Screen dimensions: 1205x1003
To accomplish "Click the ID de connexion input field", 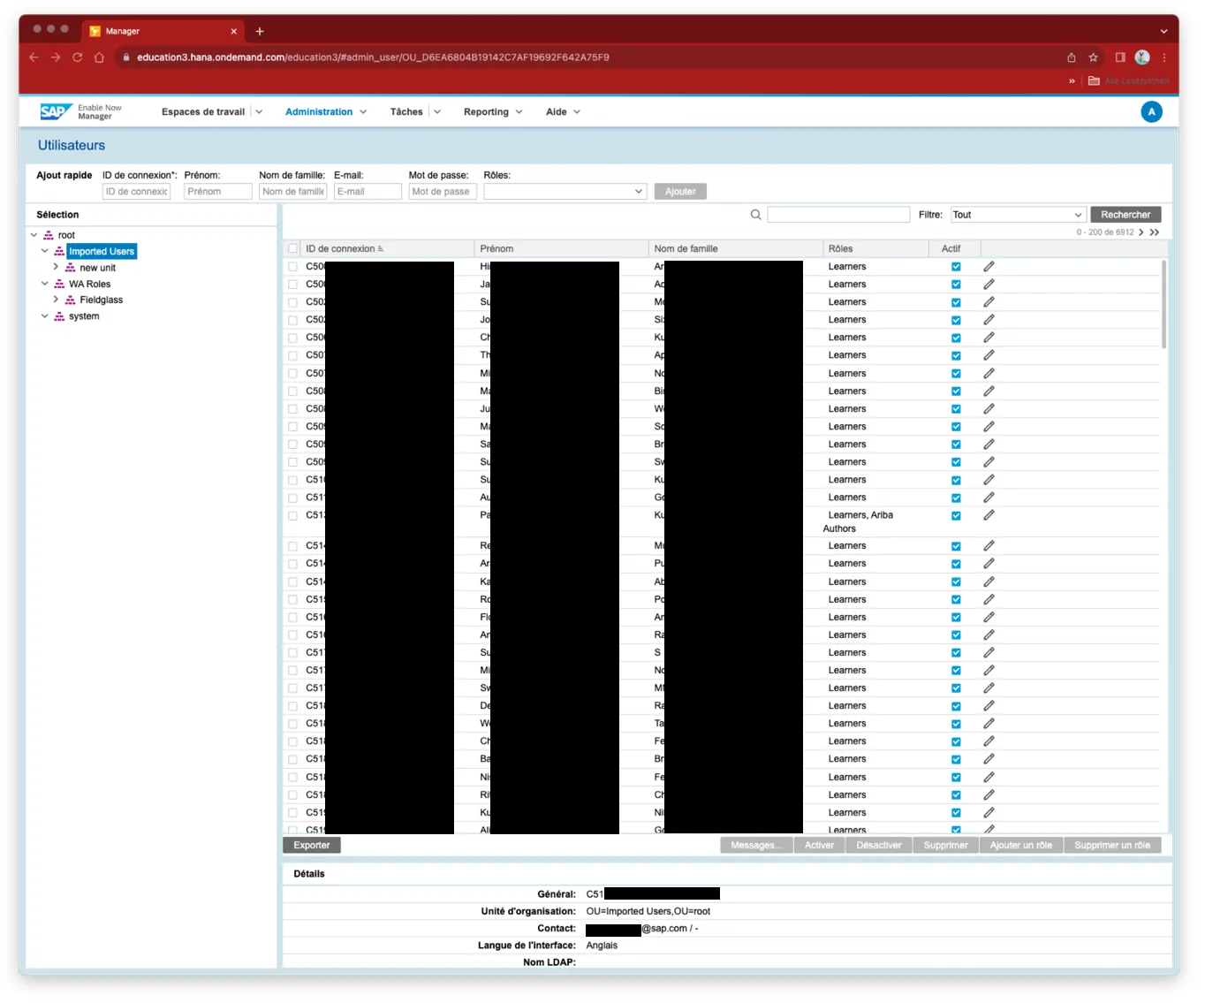I will pos(136,192).
